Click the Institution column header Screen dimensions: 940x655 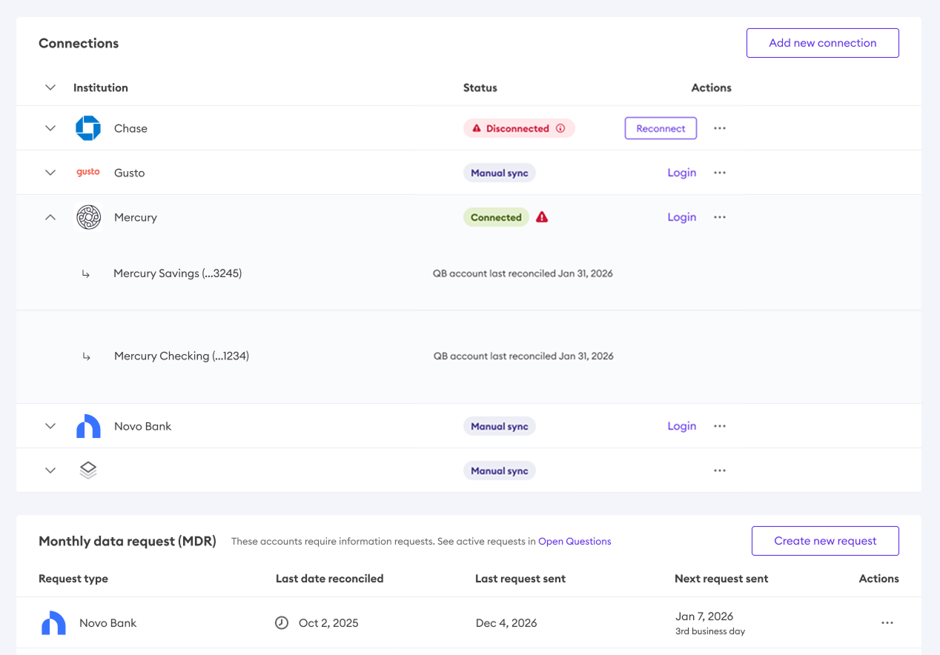101,87
